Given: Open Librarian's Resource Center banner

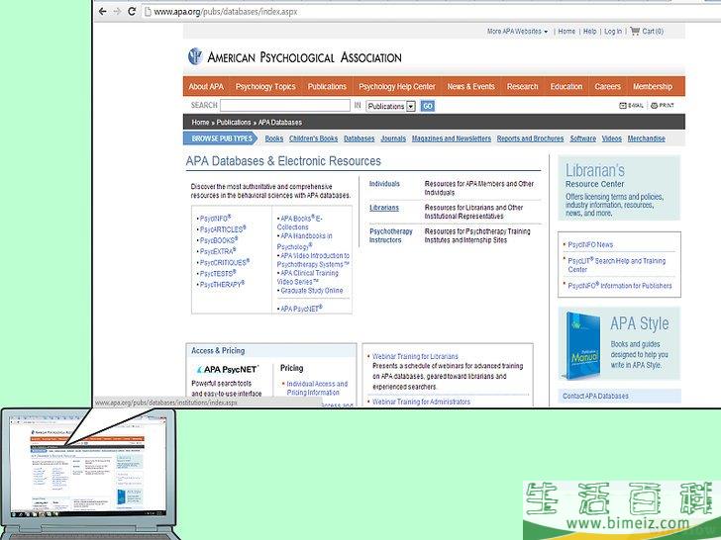Looking at the screenshot, I should click(618, 188).
